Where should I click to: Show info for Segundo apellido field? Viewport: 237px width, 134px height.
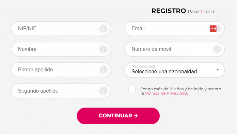point(103,91)
